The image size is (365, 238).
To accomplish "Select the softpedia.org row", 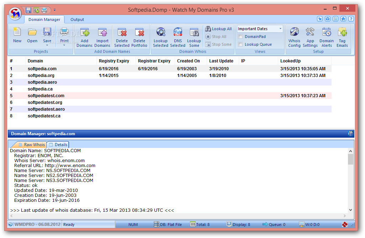I will point(170,76).
